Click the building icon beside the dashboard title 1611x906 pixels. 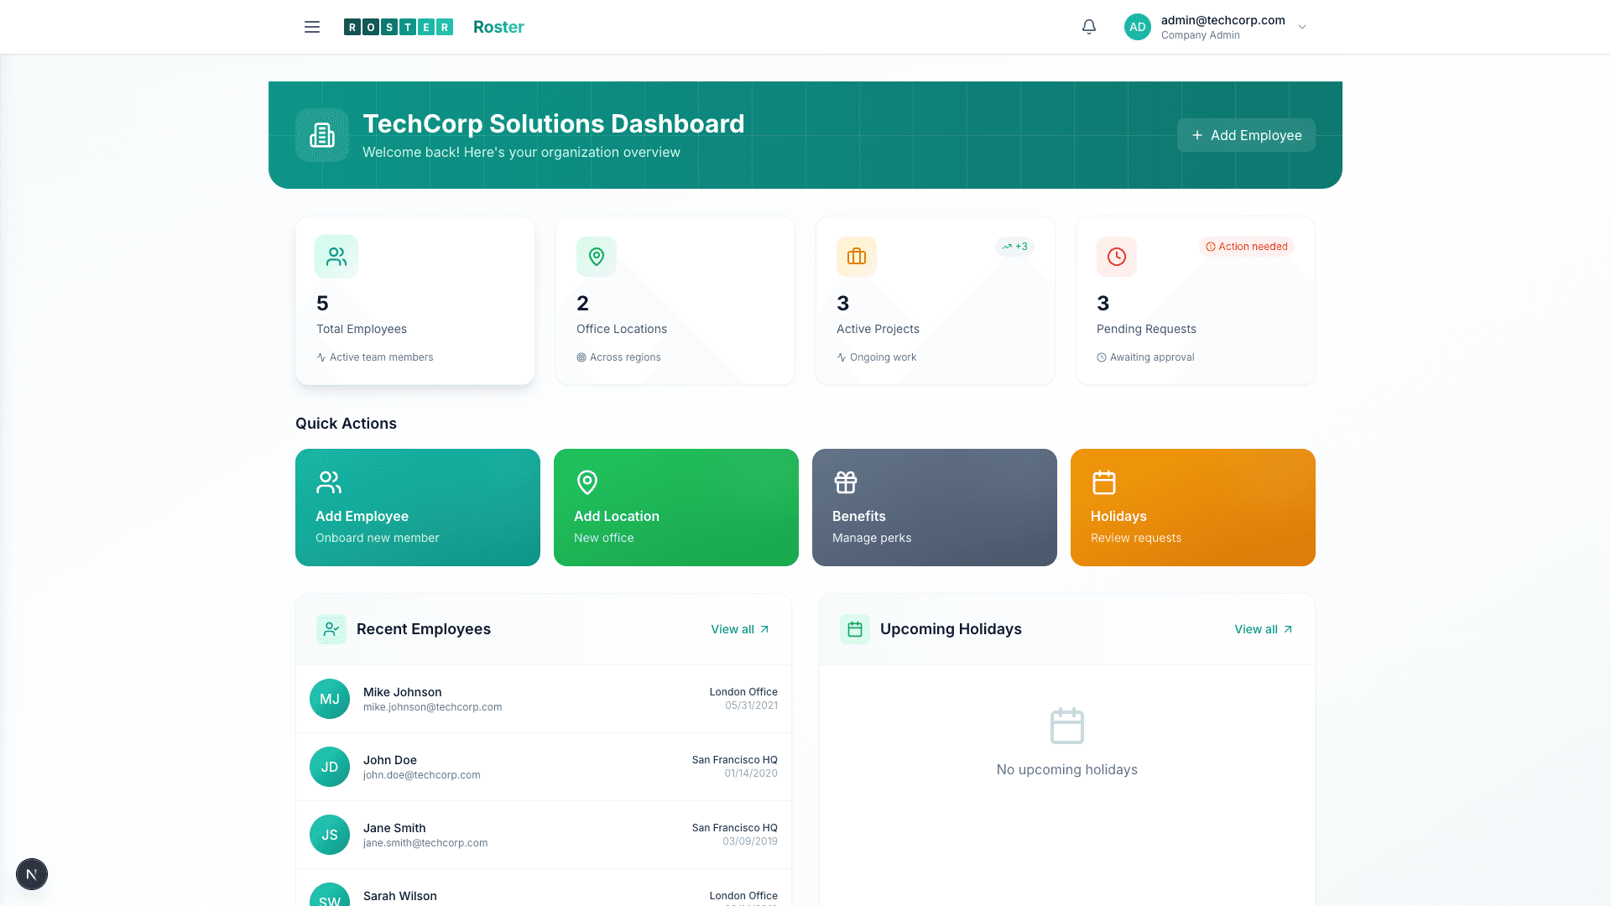[x=322, y=134]
